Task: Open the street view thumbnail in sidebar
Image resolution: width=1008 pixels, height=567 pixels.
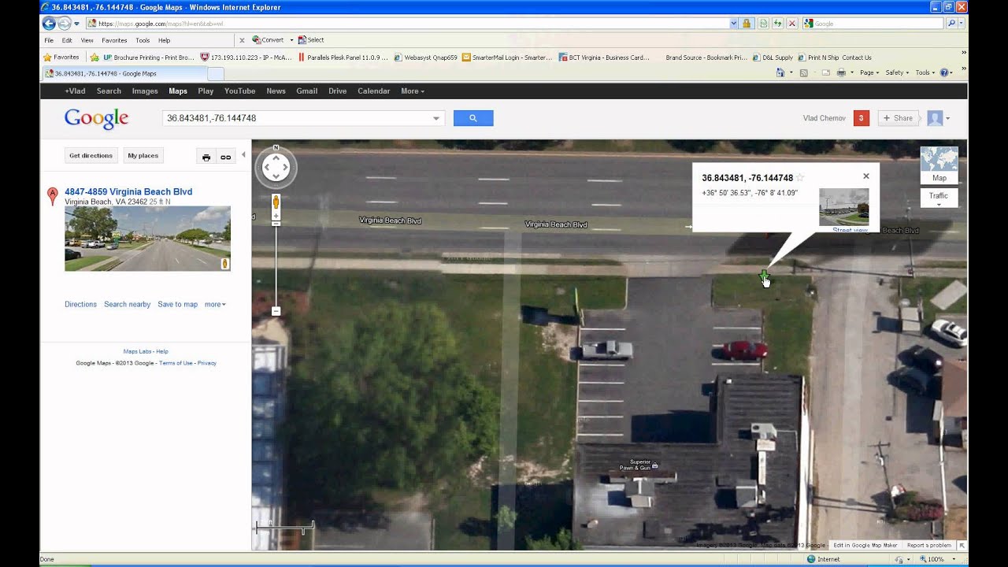Action: 147,239
